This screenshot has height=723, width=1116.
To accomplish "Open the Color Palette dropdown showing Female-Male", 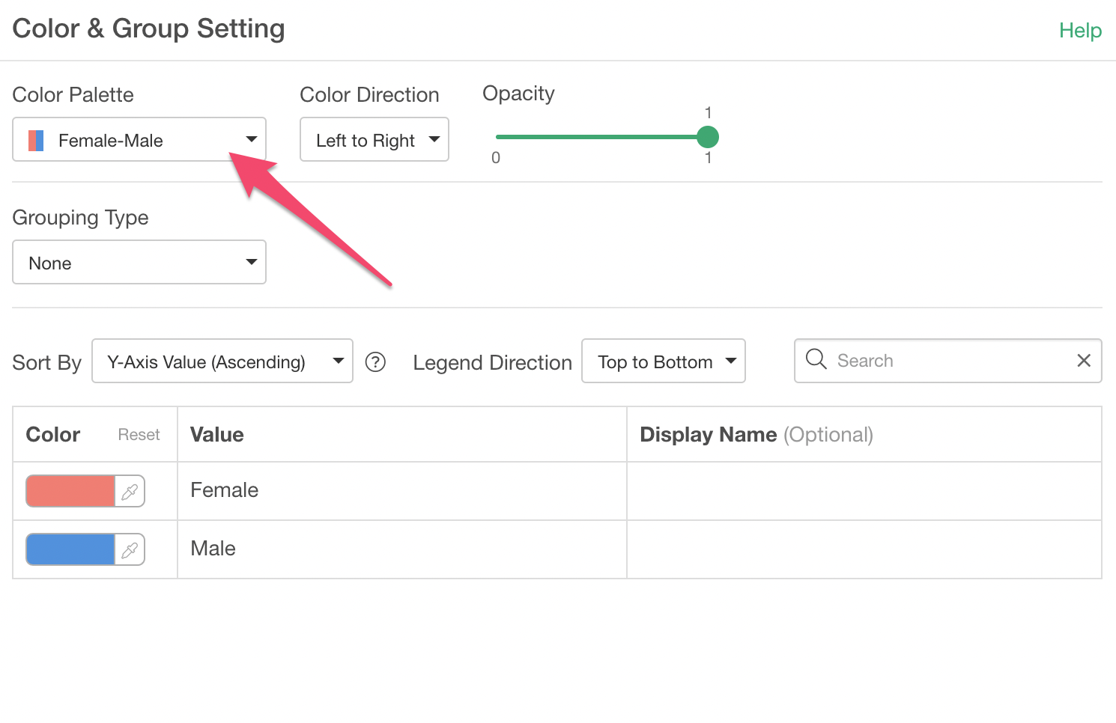I will coord(139,139).
